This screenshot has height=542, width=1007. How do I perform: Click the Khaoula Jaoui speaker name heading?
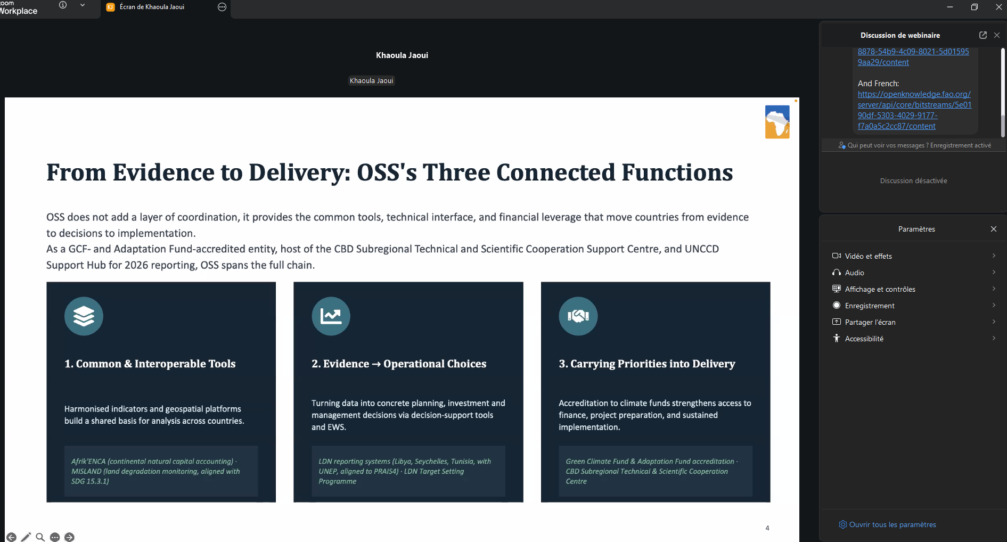(402, 55)
